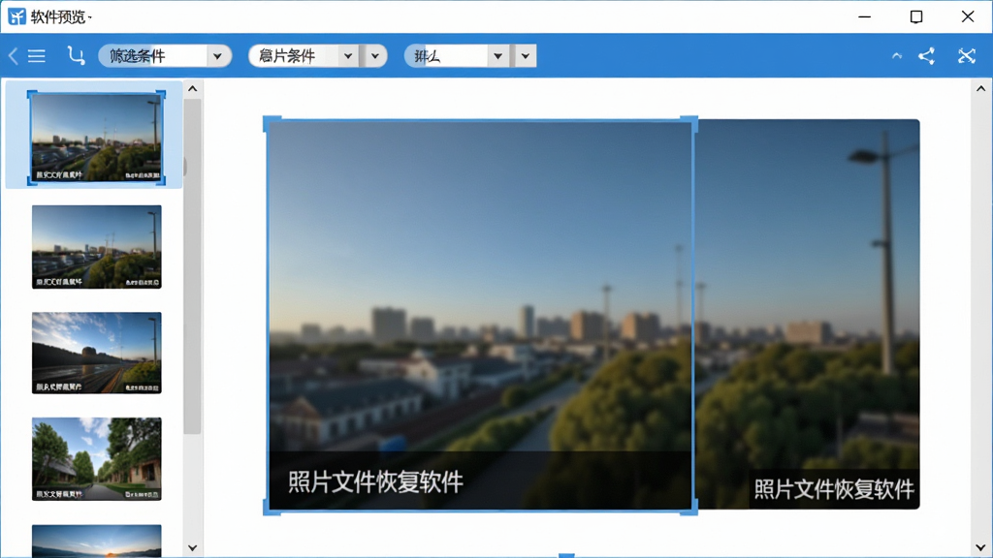Select the first highlighted thumbnail
Viewport: 993px width, 558px height.
coord(96,138)
